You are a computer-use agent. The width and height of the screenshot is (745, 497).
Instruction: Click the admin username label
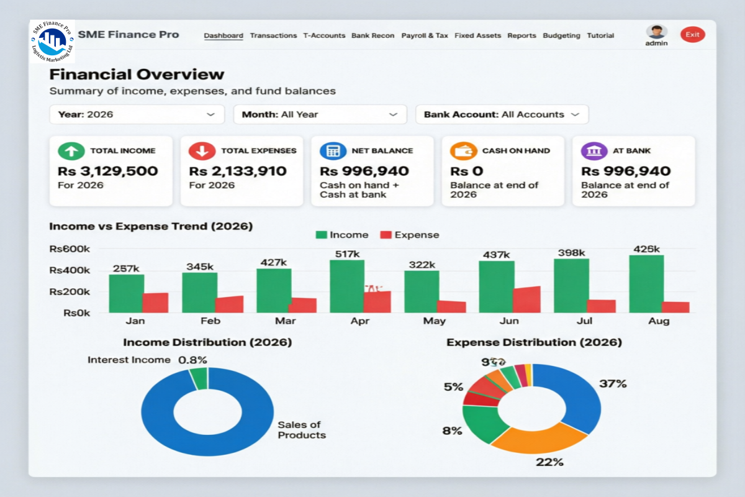pos(656,44)
